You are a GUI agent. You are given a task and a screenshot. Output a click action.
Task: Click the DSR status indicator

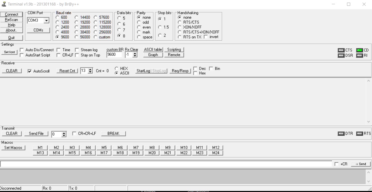pos(341,55)
